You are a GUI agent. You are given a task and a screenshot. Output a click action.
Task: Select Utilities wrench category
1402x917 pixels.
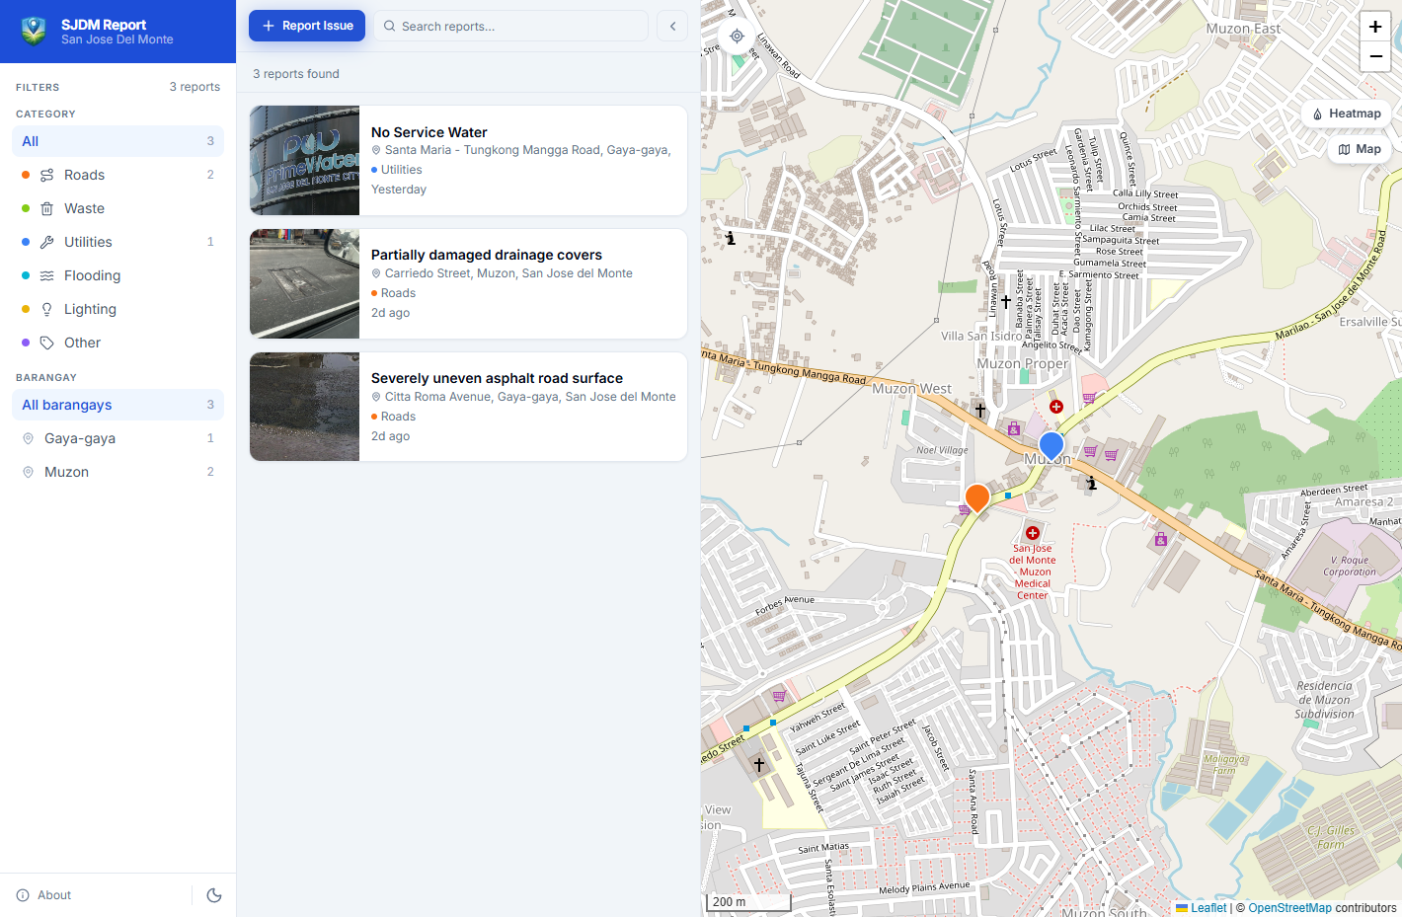pos(117,242)
